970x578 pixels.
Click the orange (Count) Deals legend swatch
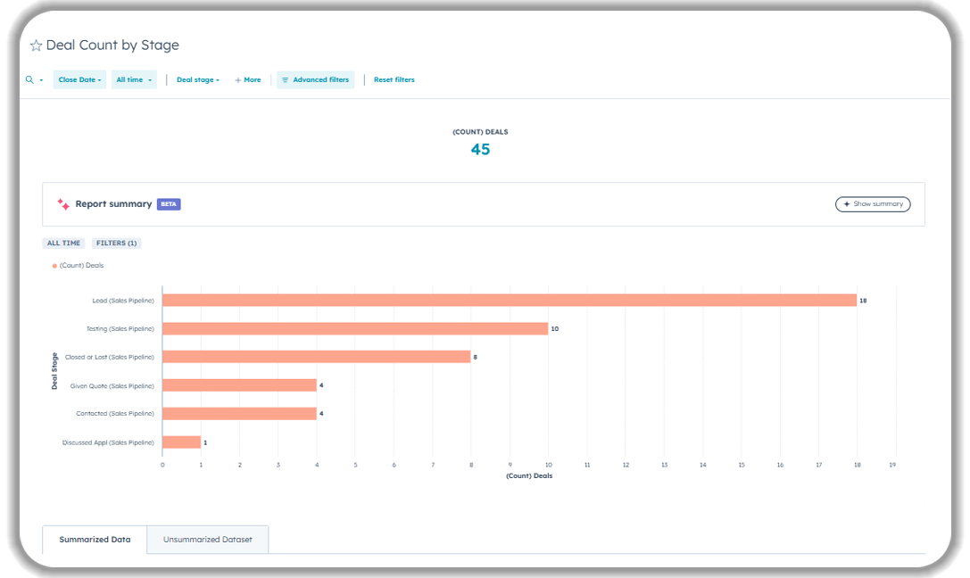[54, 265]
